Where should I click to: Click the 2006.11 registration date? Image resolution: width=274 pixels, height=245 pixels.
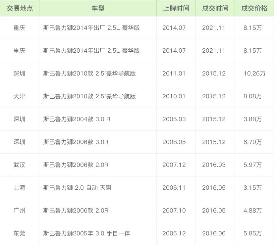click(x=174, y=188)
